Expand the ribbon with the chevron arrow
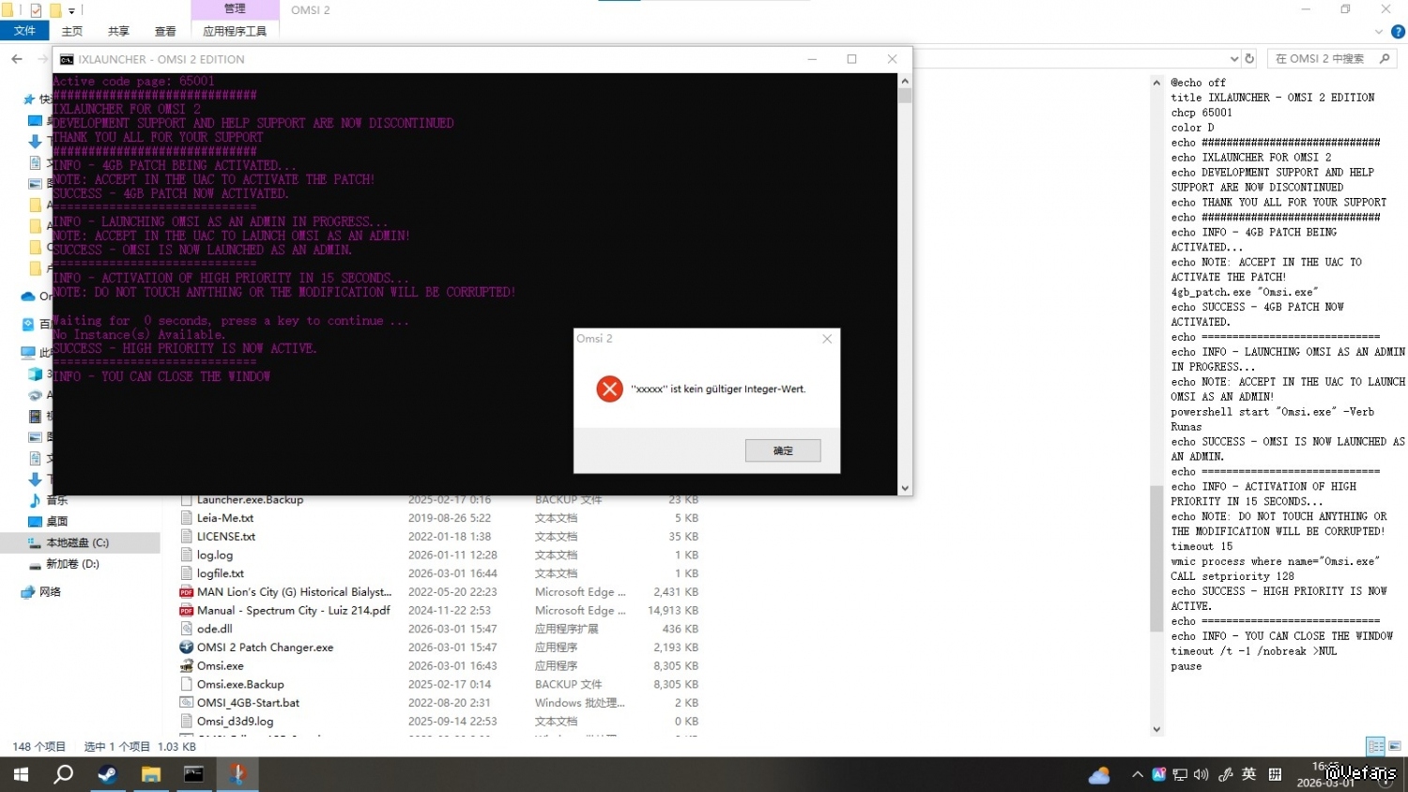This screenshot has width=1408, height=792. coord(1379,31)
